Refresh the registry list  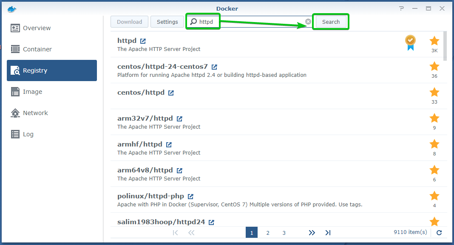439,233
